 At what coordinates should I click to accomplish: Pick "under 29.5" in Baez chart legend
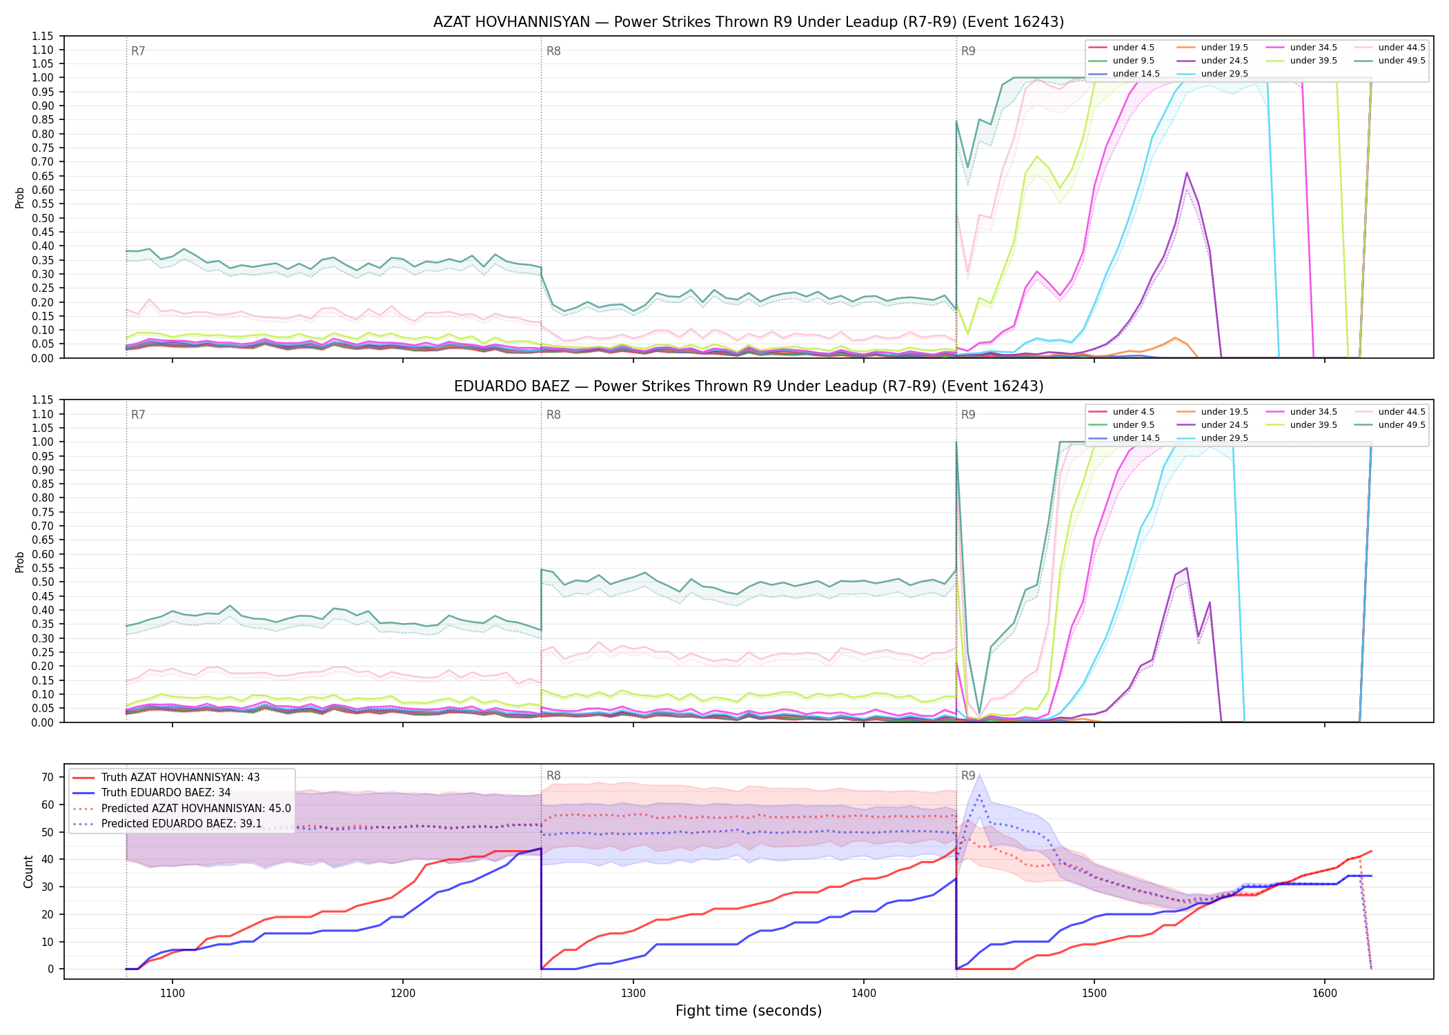pyautogui.click(x=1212, y=438)
